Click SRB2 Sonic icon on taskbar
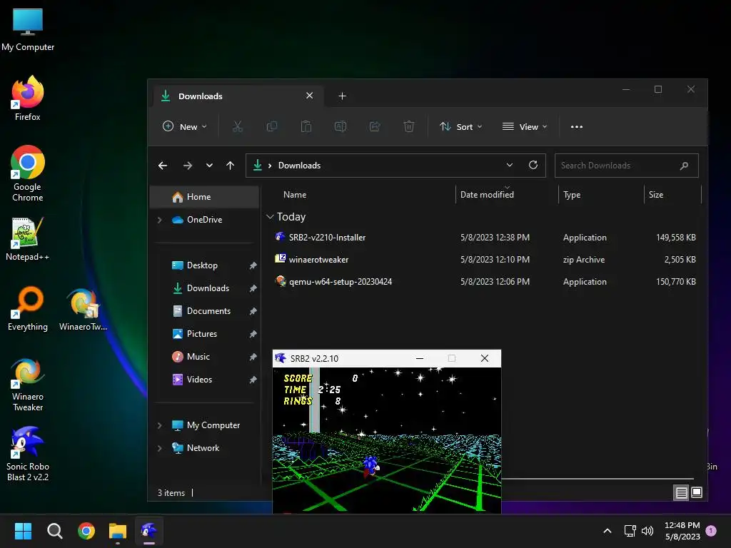 tap(149, 531)
